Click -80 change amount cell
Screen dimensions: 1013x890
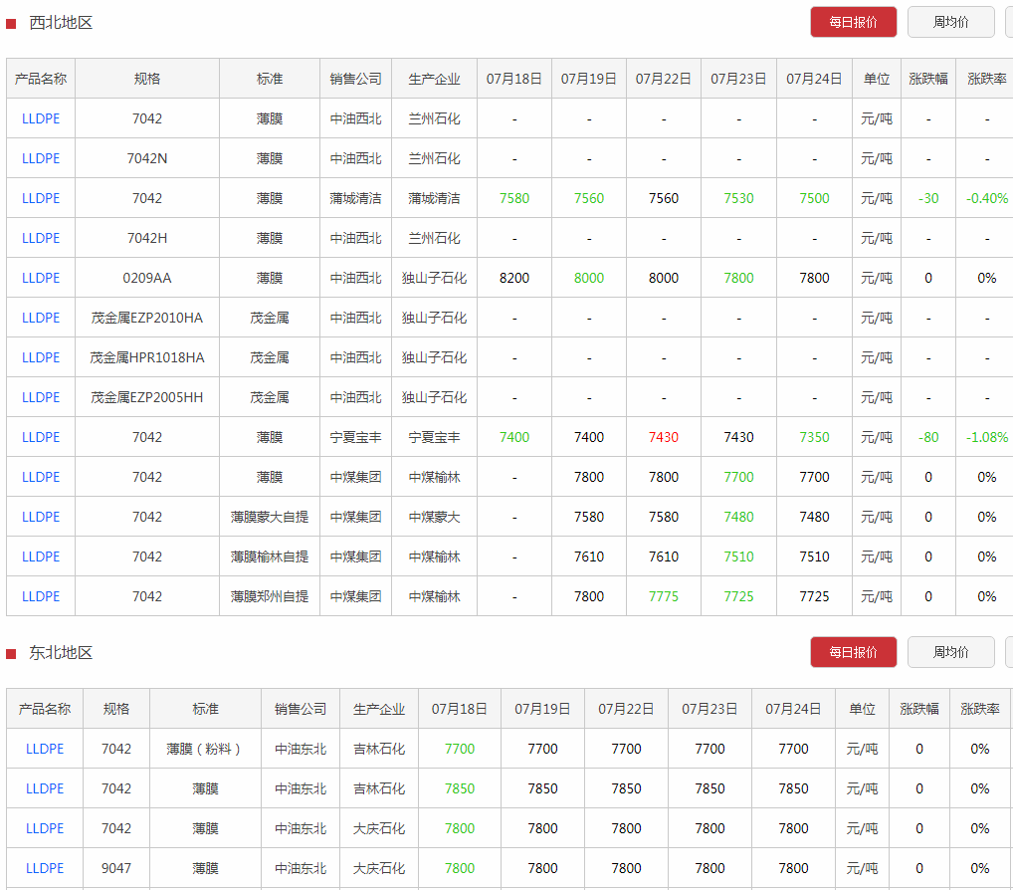click(x=928, y=438)
